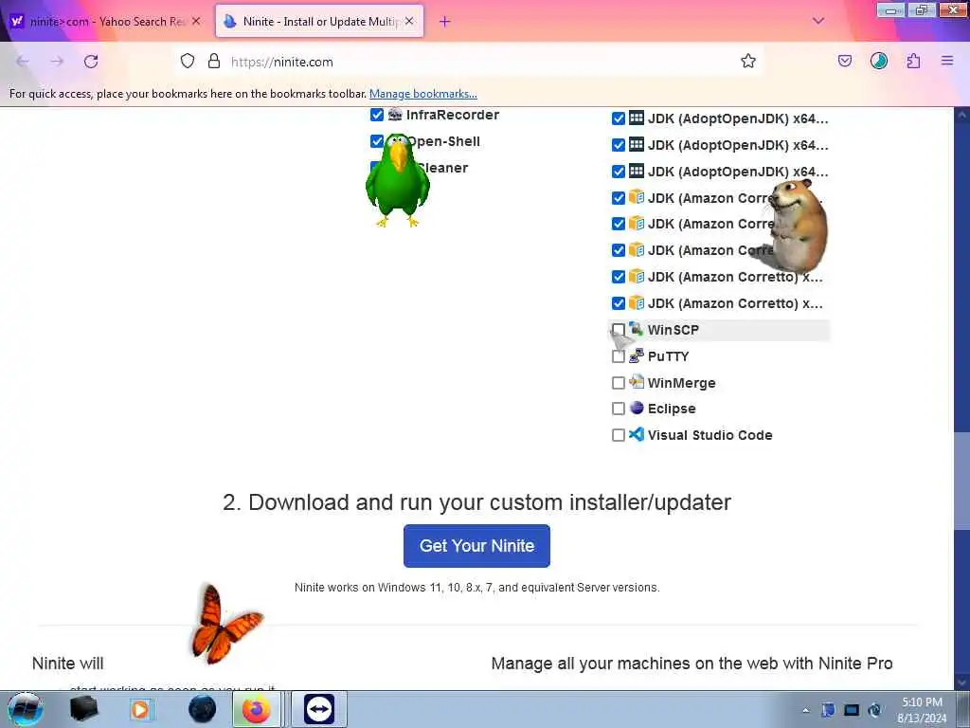
Task: Click 'Manage all your machines' Ninite Pro heading
Action: pos(692,663)
